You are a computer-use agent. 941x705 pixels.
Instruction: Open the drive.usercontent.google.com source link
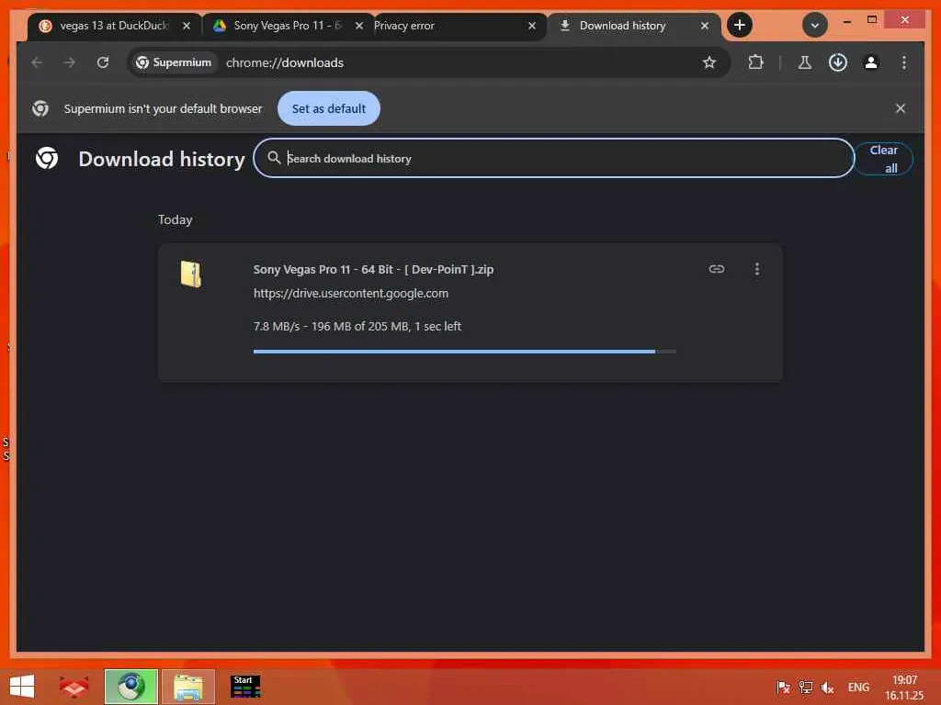[x=350, y=293]
